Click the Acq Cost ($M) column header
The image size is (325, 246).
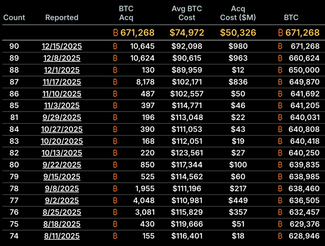(238, 13)
